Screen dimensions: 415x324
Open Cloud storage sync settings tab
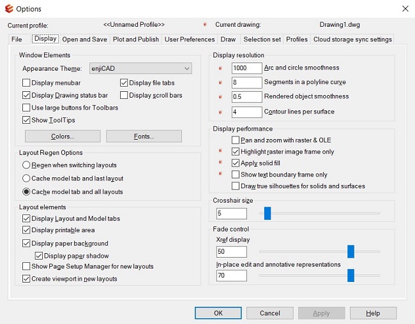[352, 40]
